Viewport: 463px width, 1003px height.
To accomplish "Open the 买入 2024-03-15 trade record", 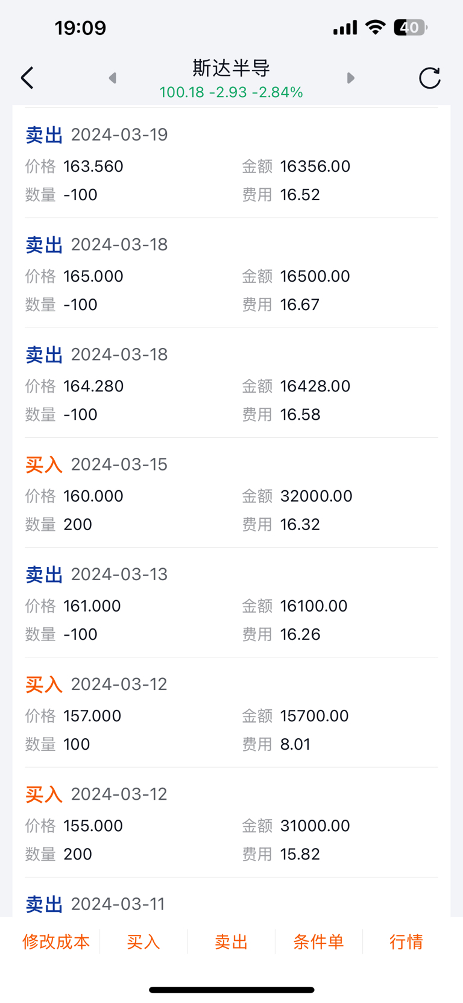I will [x=231, y=494].
